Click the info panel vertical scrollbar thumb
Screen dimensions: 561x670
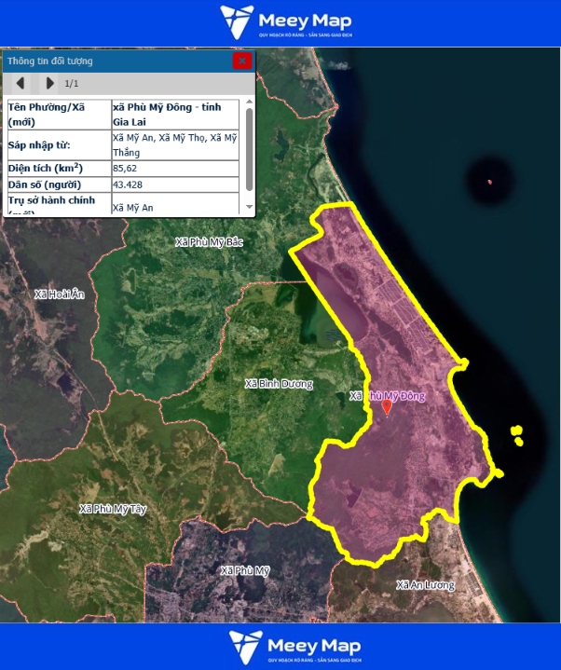click(x=249, y=149)
